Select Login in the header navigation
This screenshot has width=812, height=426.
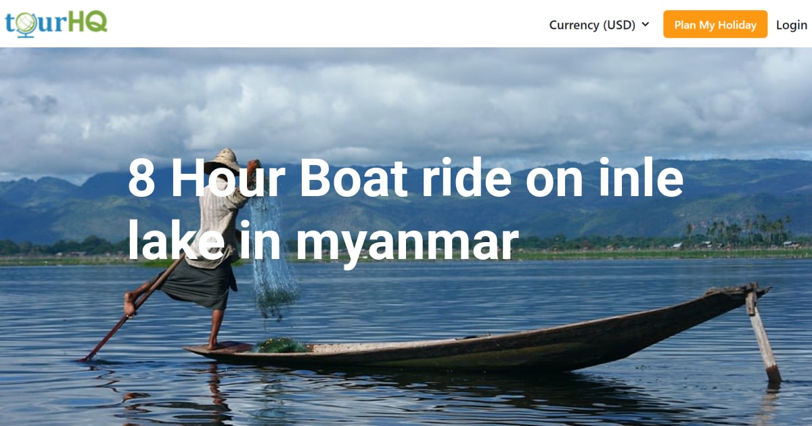tap(791, 25)
